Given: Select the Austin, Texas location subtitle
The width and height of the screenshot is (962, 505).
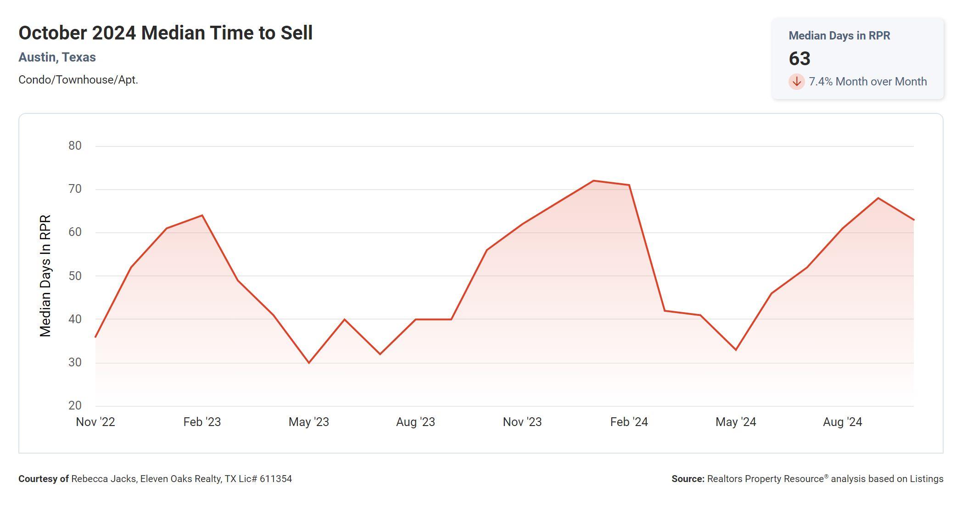Looking at the screenshot, I should (57, 57).
